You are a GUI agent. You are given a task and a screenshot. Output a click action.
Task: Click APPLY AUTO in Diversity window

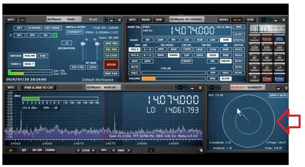pos(278,95)
